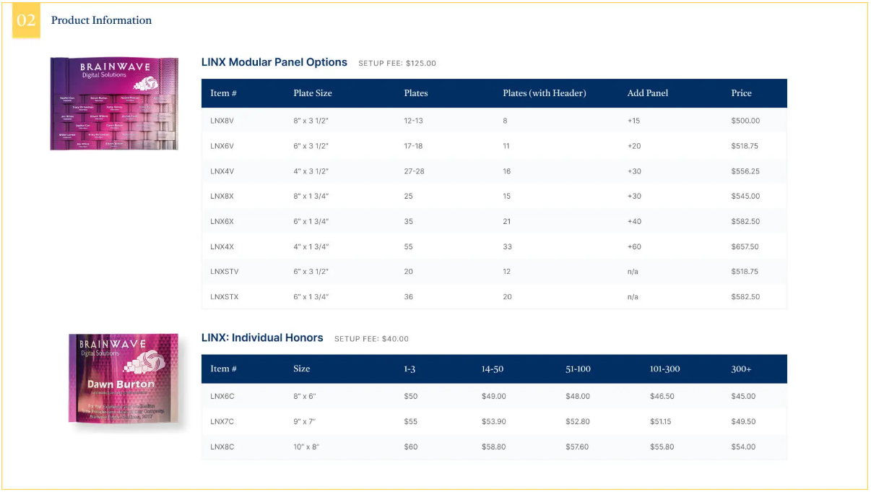The width and height of the screenshot is (871, 495).
Task: Open the modular panel wall product image
Action: [114, 103]
